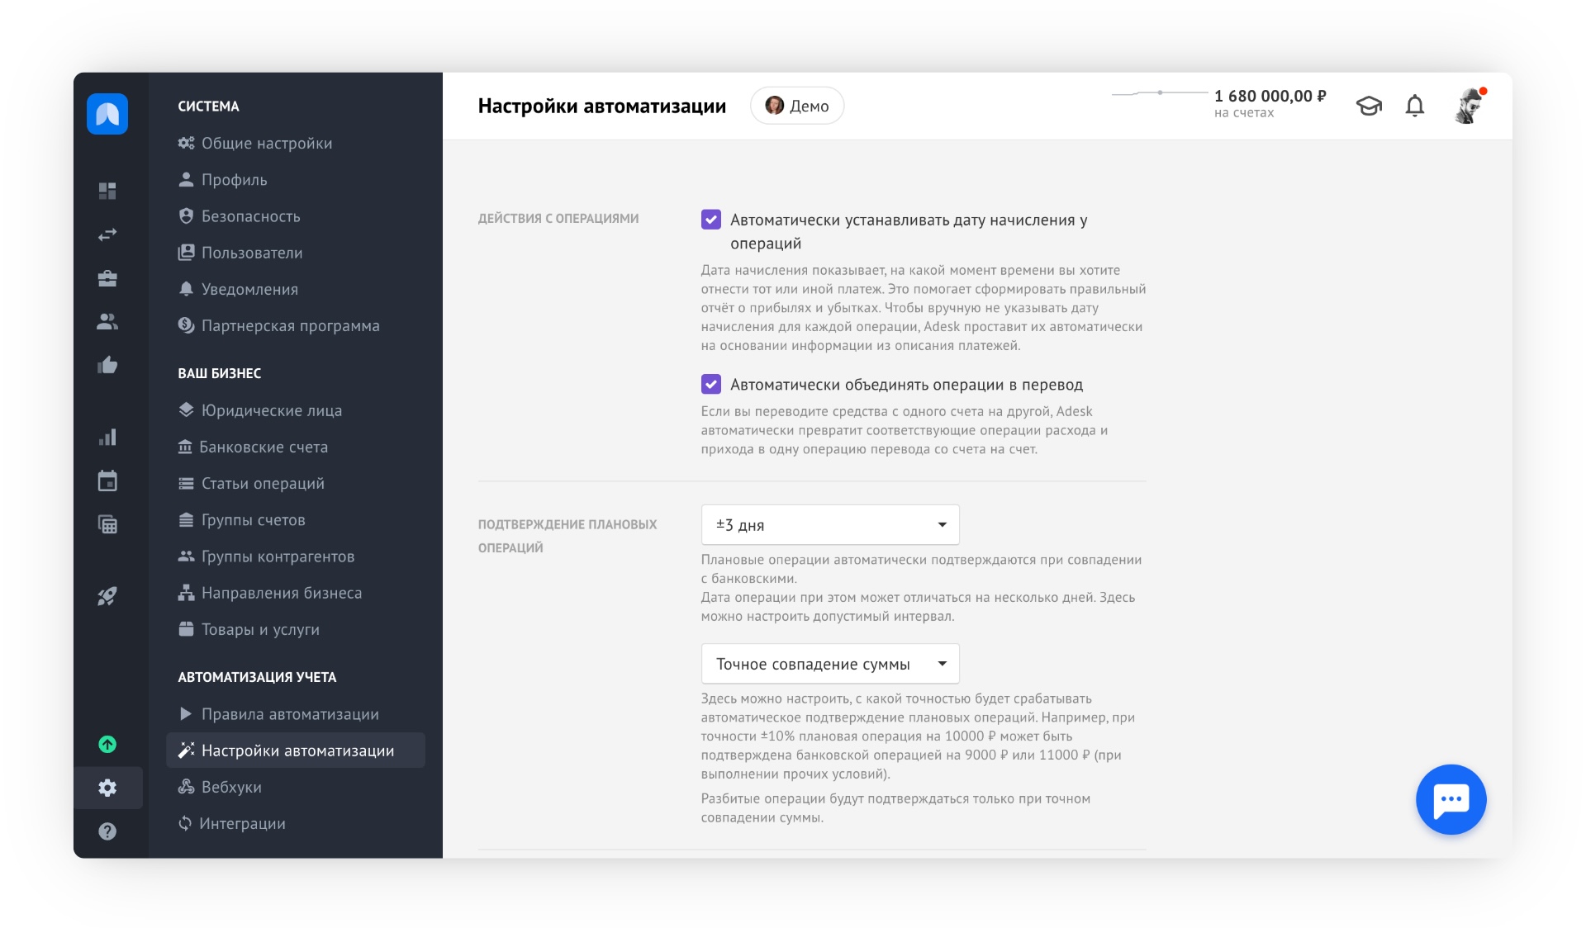Viewport: 1586px width, 928px height.
Task: Open the Демо account selector
Action: (796, 106)
